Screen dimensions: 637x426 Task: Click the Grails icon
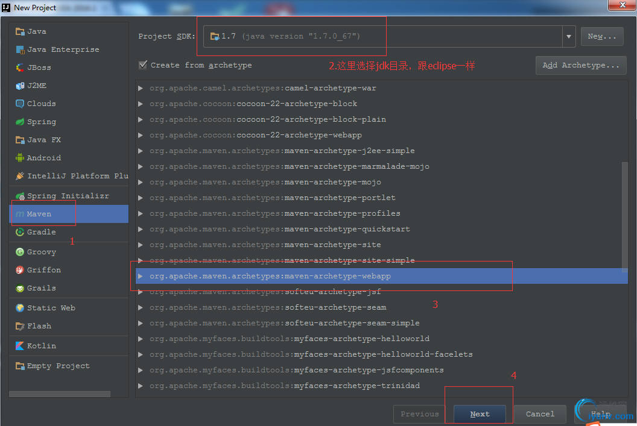point(20,288)
